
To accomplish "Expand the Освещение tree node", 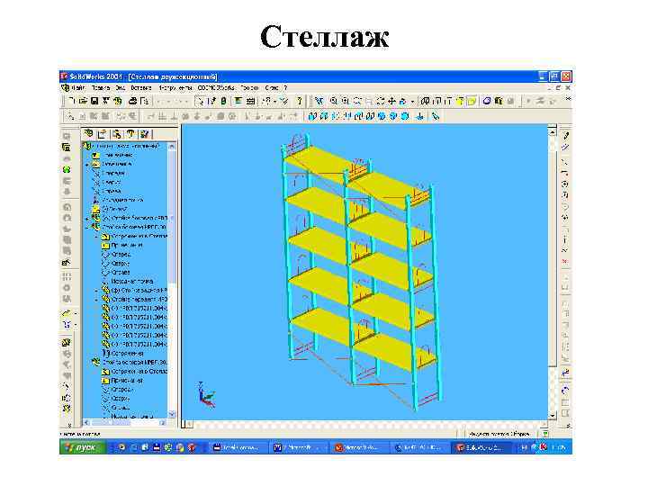I will (87, 165).
